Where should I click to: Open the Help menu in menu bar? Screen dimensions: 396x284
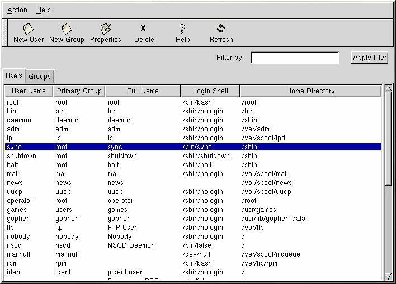coord(43,10)
